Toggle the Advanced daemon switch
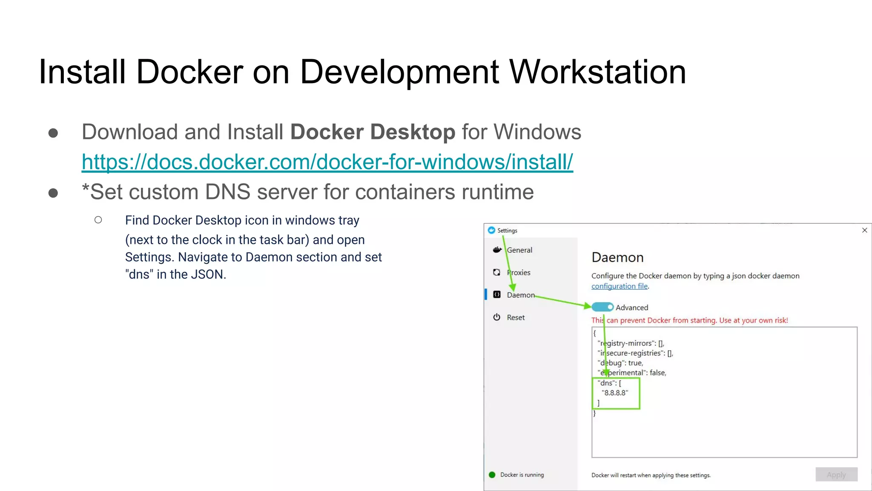872x491 pixels. tap(602, 307)
